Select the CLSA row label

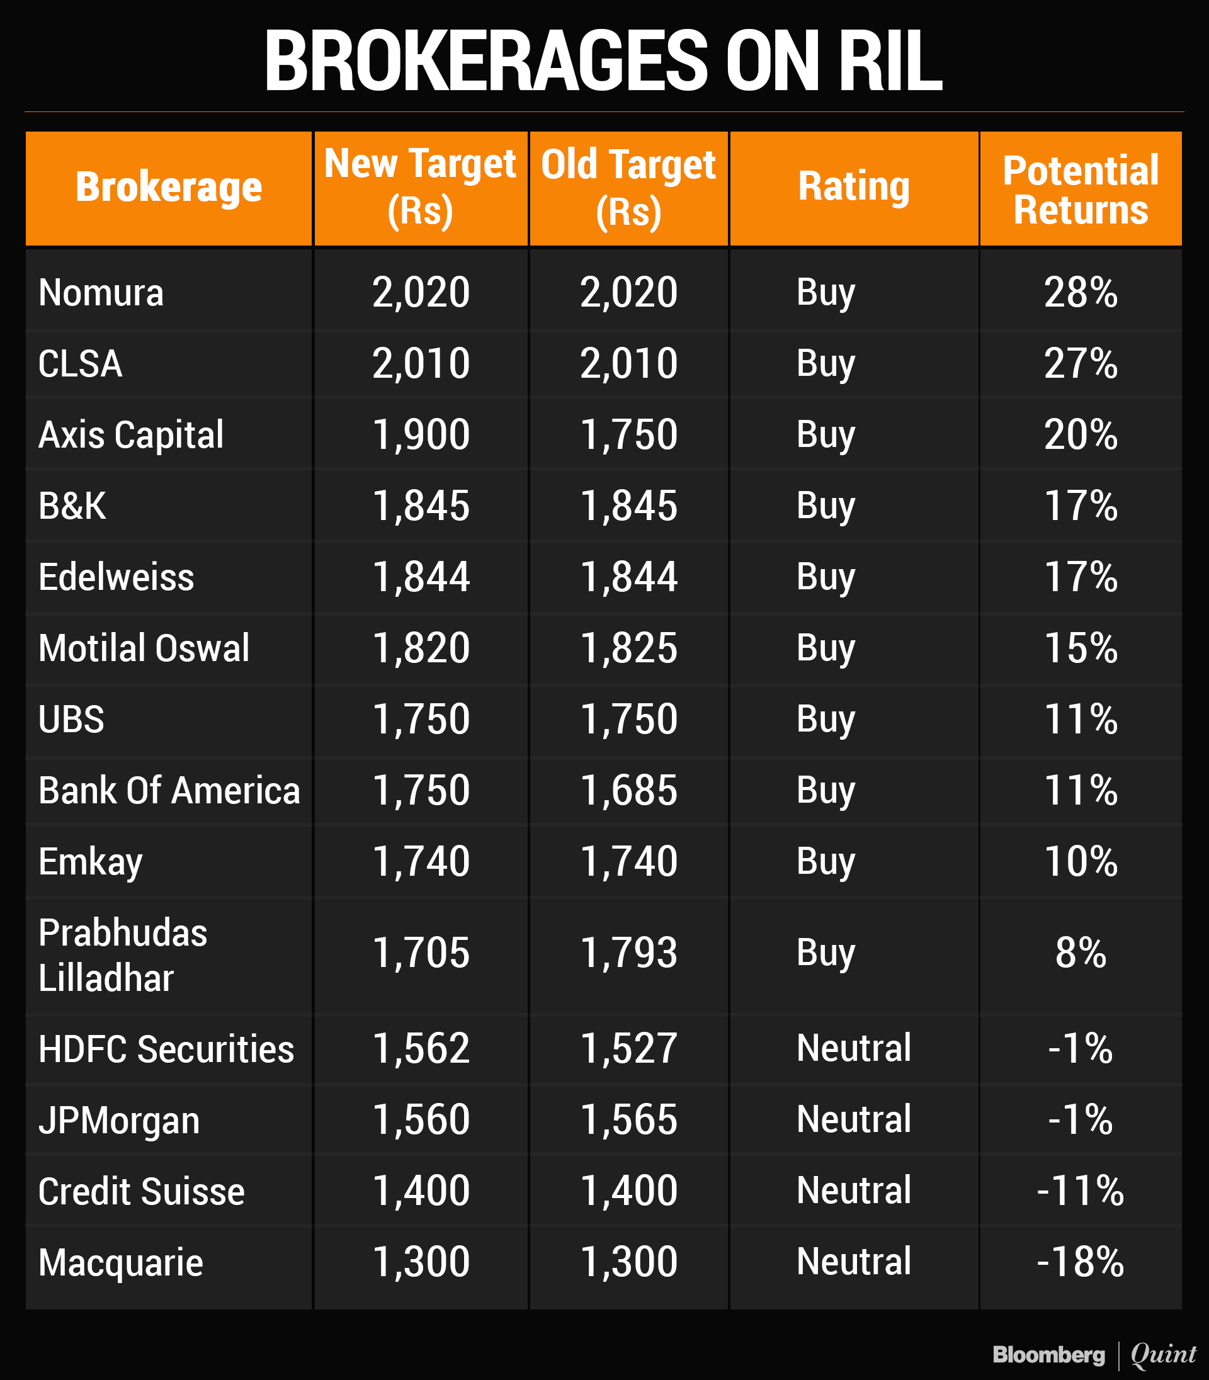81,363
